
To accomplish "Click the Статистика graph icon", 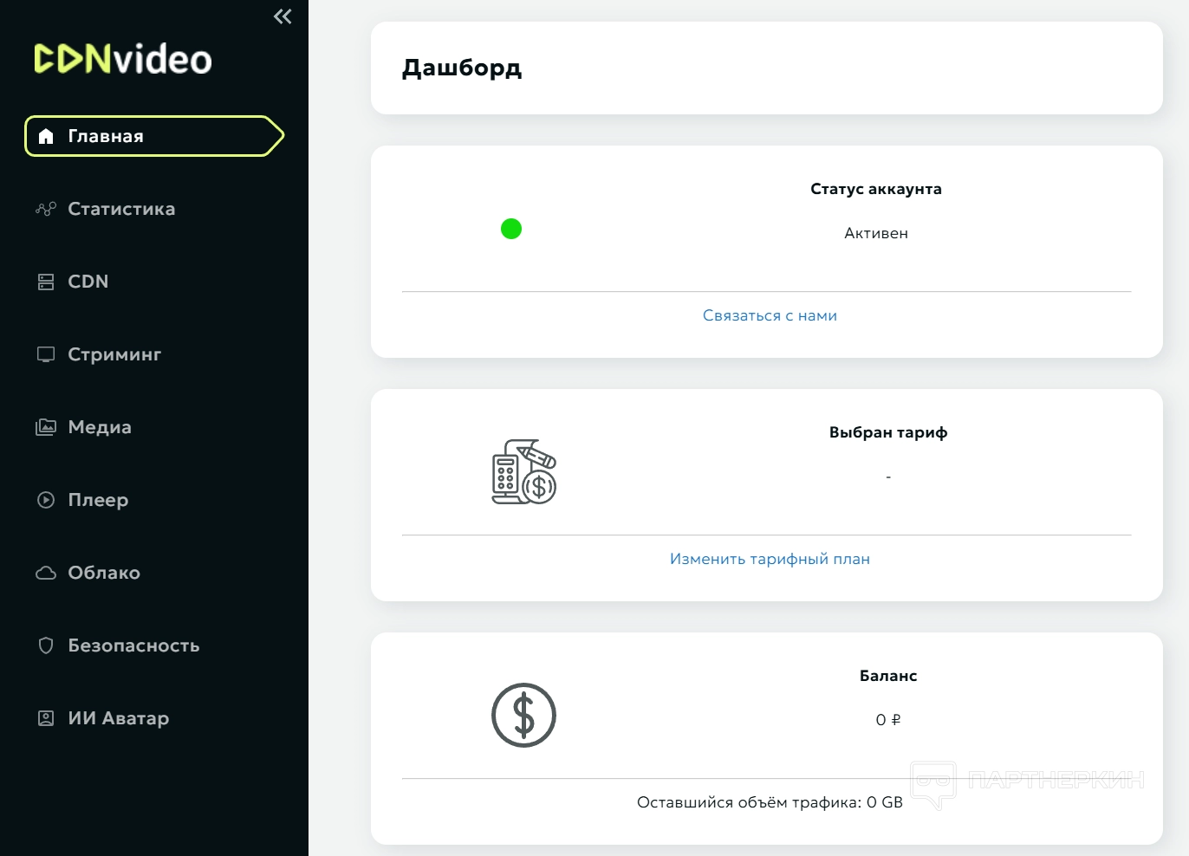I will pos(46,209).
